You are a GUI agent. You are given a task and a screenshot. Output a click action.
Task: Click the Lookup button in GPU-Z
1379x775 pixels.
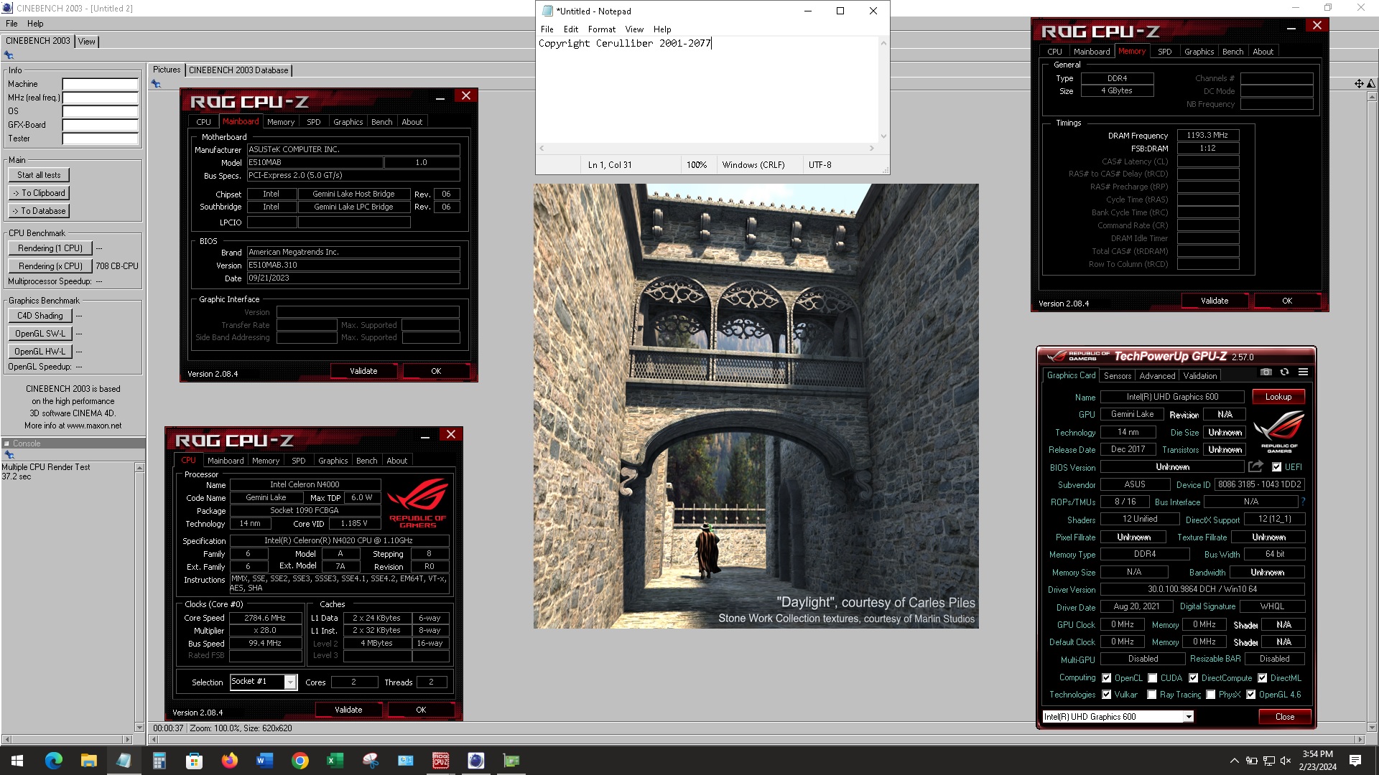coord(1278,396)
